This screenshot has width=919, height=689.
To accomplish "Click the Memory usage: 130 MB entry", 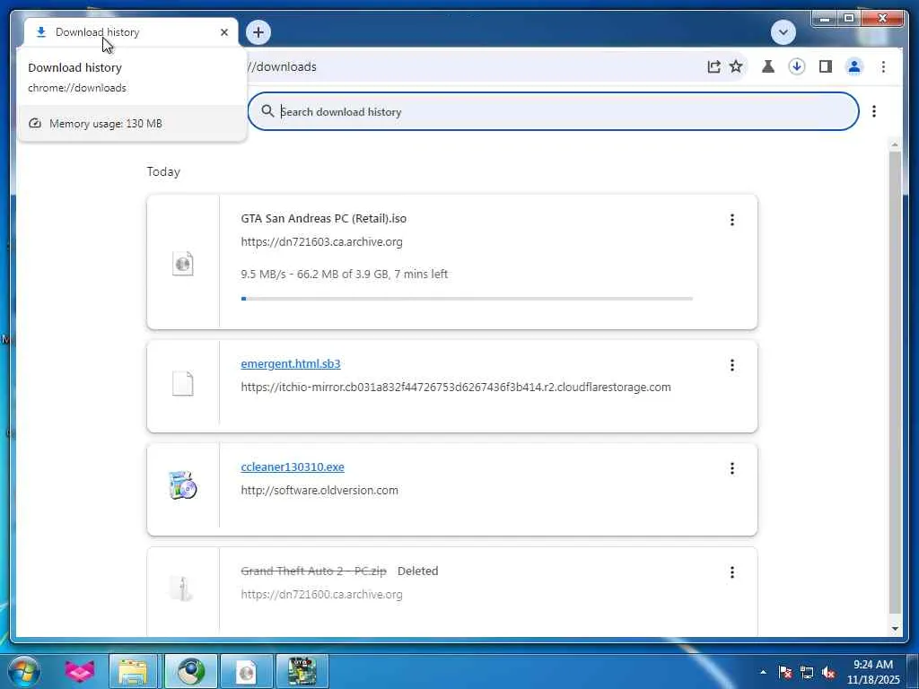I will [x=133, y=124].
